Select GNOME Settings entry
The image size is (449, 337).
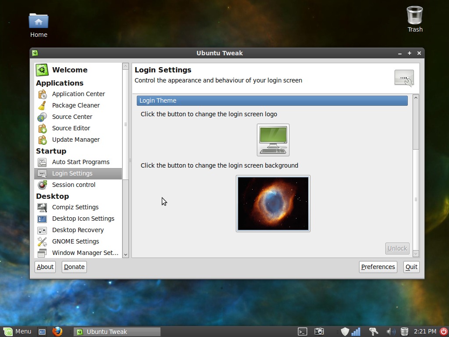point(78,242)
